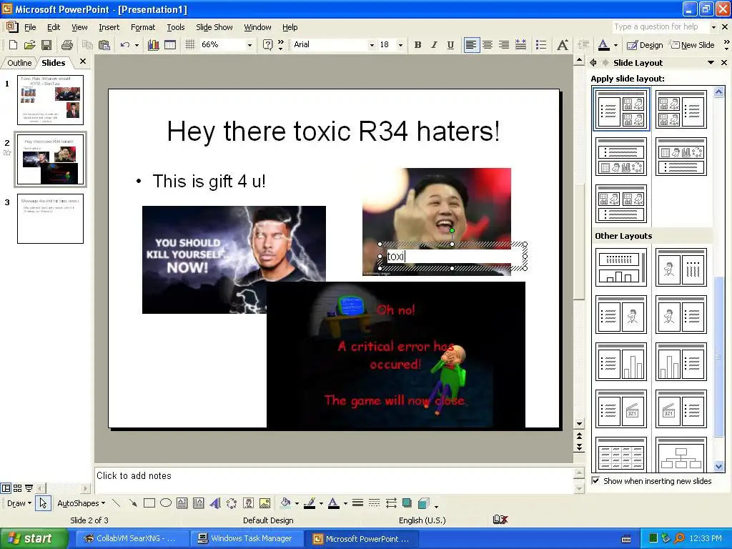732x549 pixels.
Task: Undo the last action
Action: pos(124,45)
